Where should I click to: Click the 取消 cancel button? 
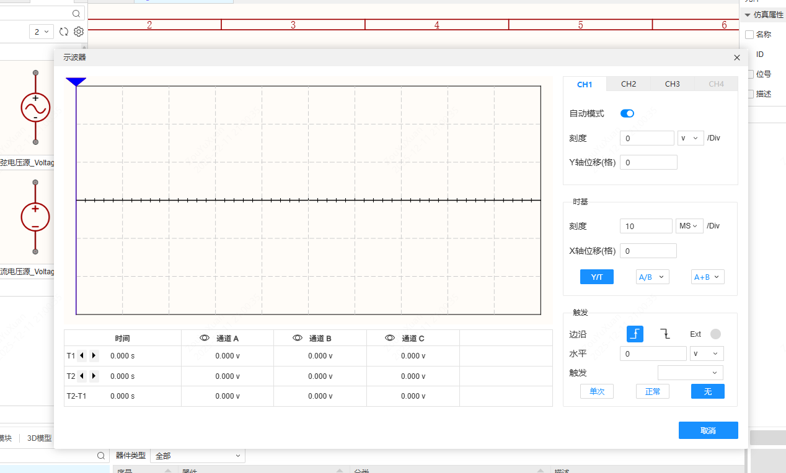[708, 430]
